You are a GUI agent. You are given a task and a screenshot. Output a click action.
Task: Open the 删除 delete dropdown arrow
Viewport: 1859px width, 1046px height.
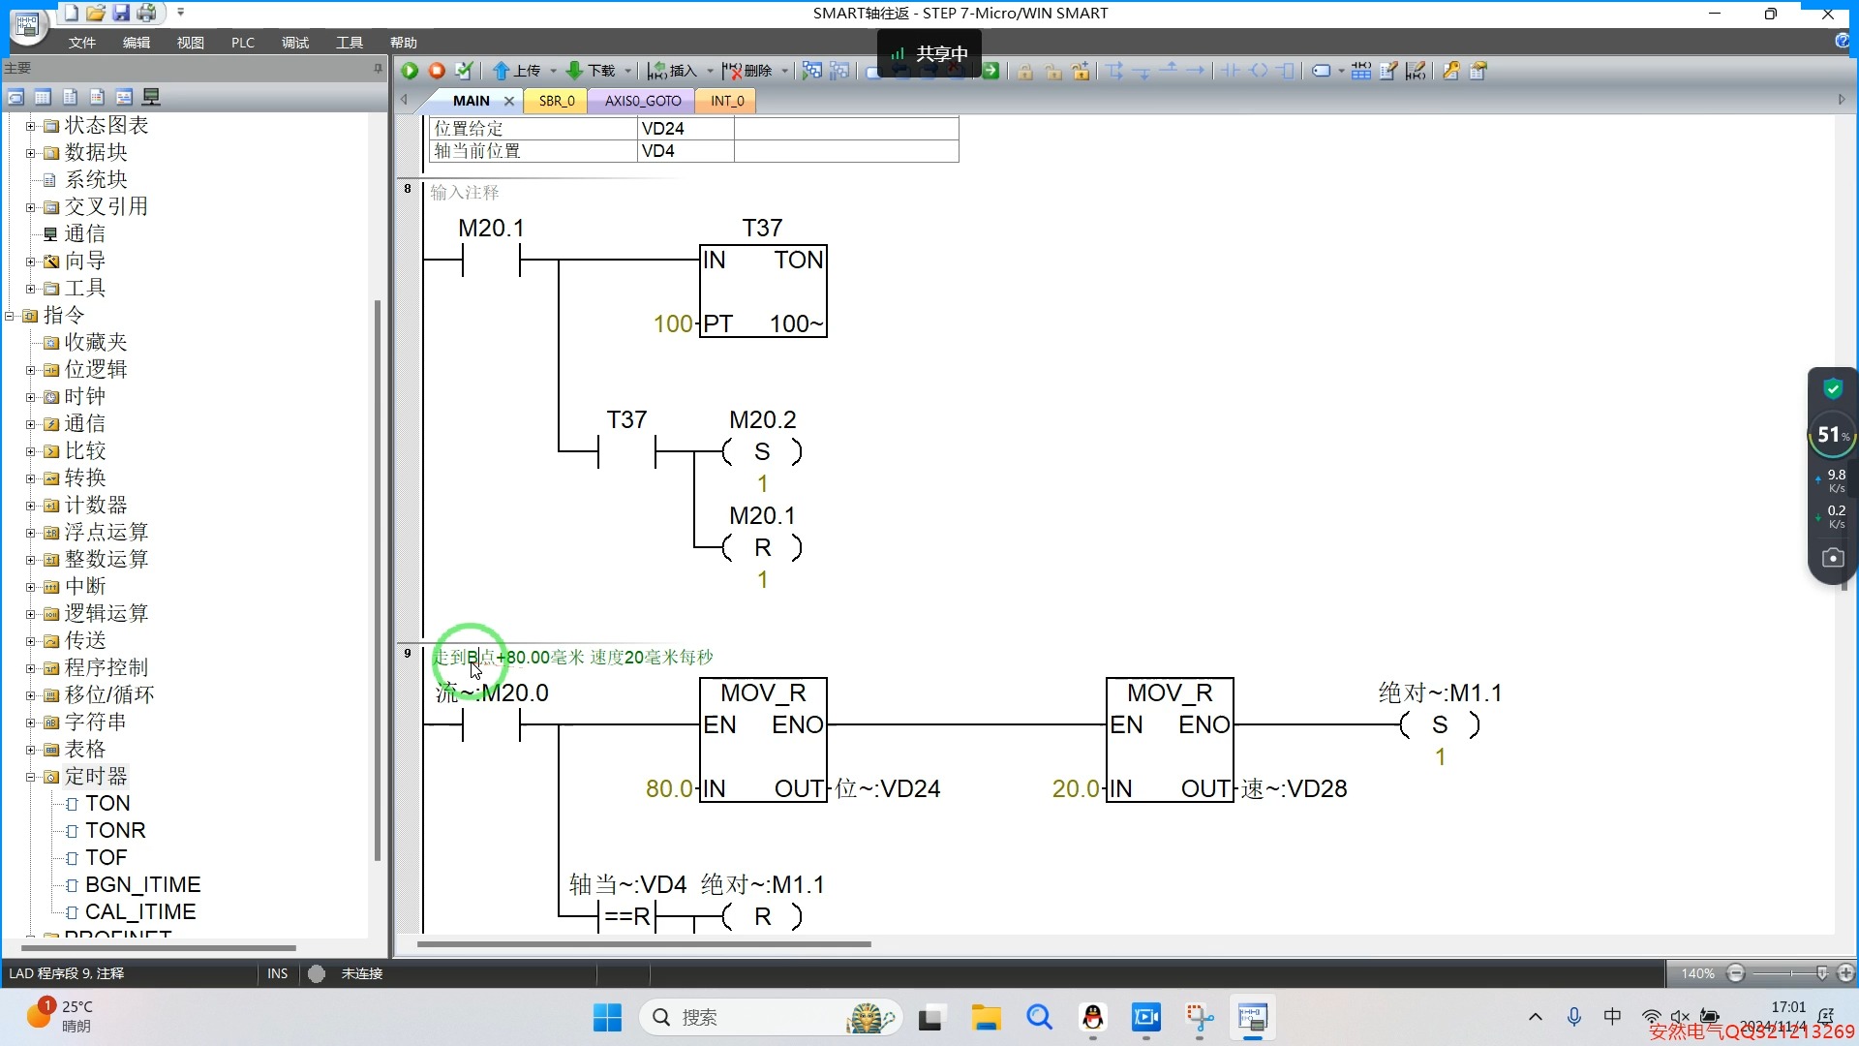[784, 71]
